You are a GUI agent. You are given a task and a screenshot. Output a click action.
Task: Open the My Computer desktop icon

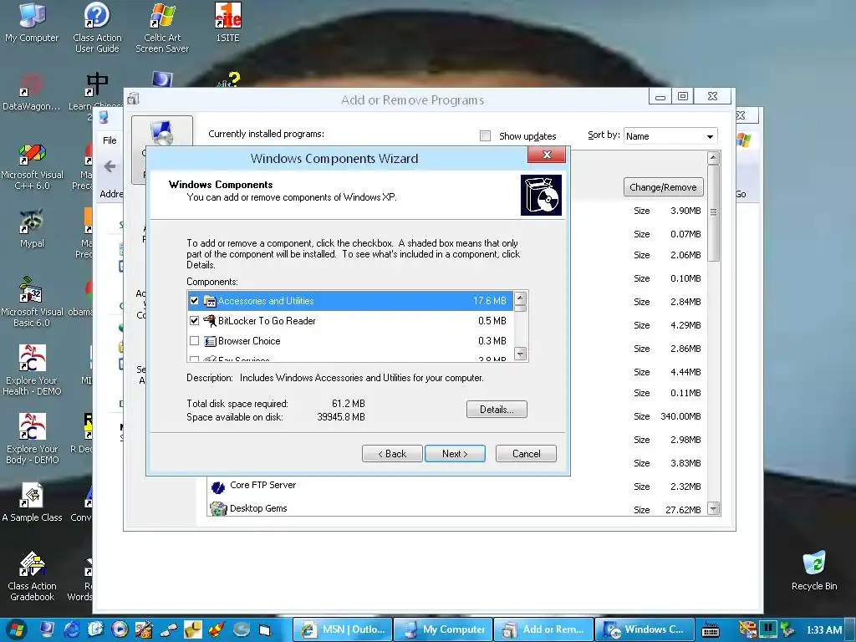[32, 23]
